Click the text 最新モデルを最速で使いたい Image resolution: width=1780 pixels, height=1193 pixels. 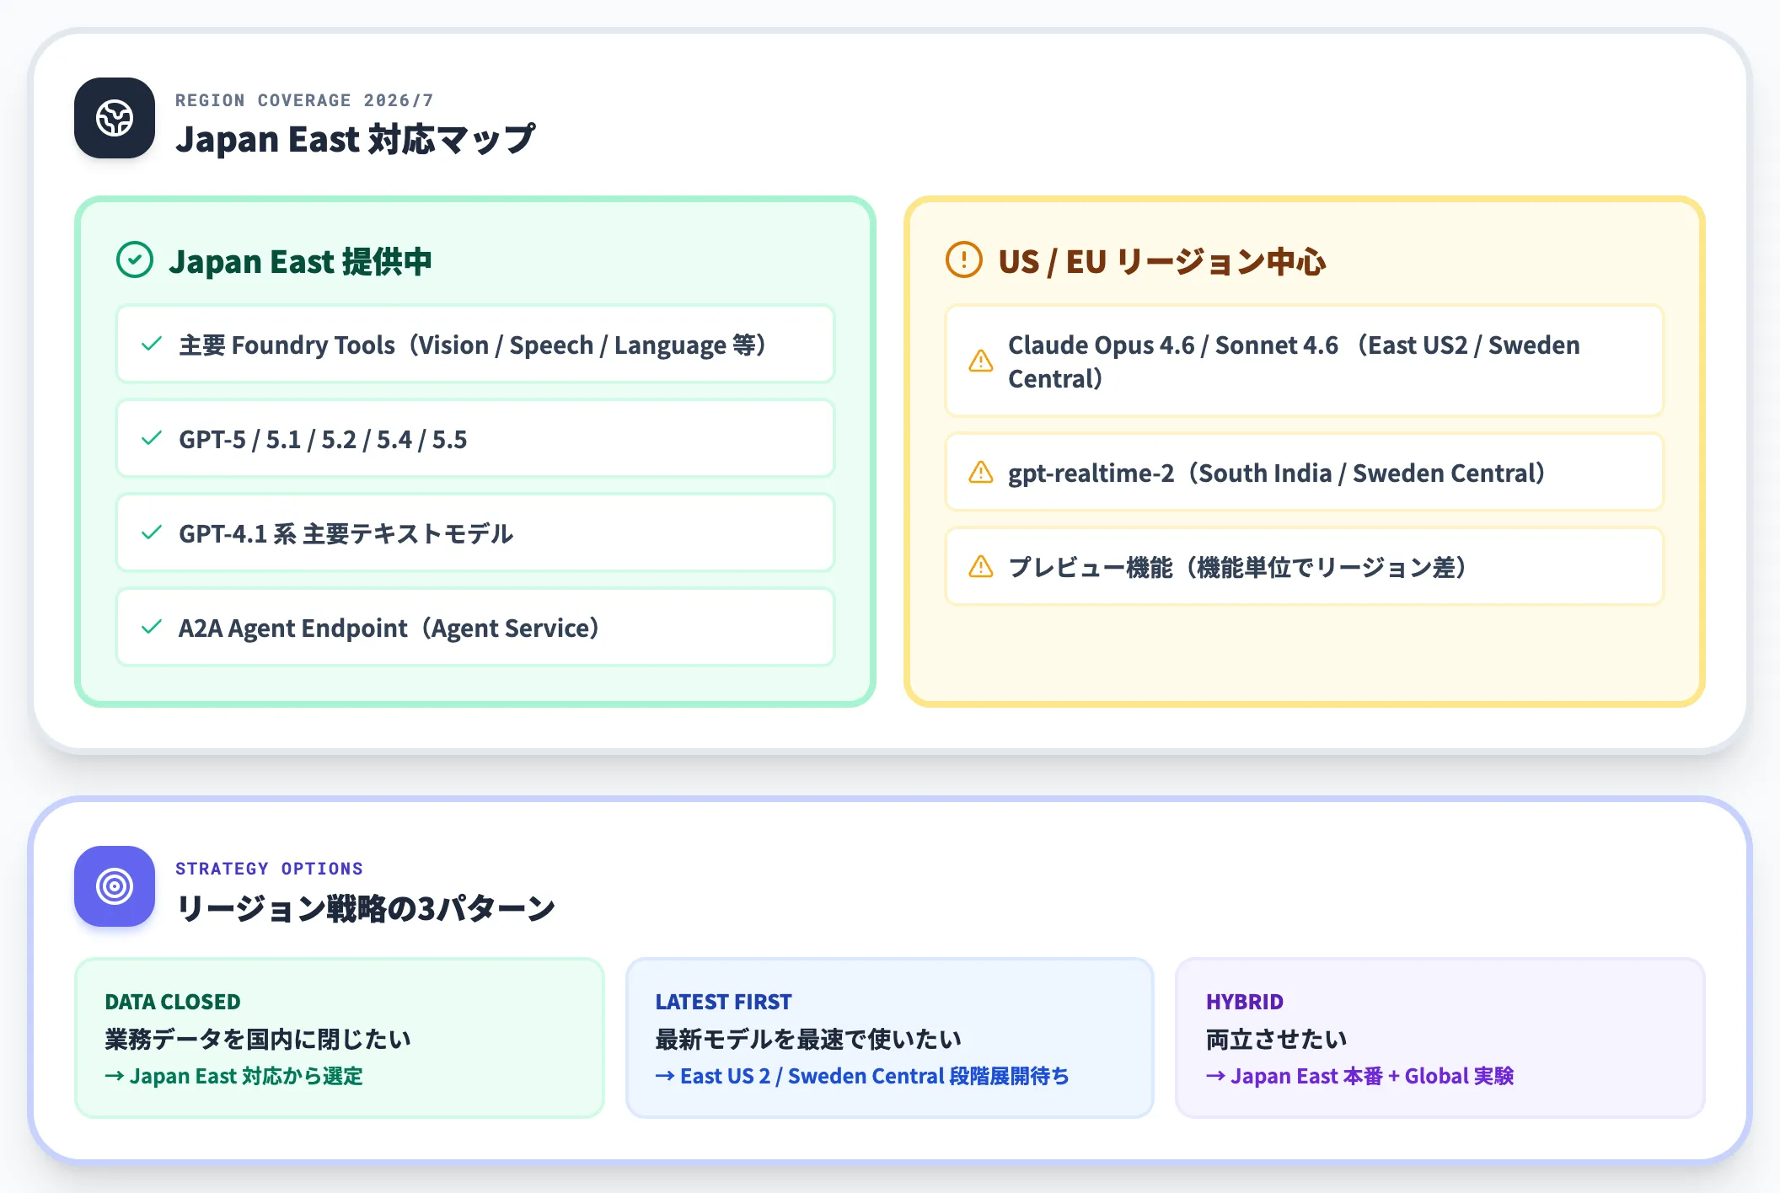(808, 1039)
